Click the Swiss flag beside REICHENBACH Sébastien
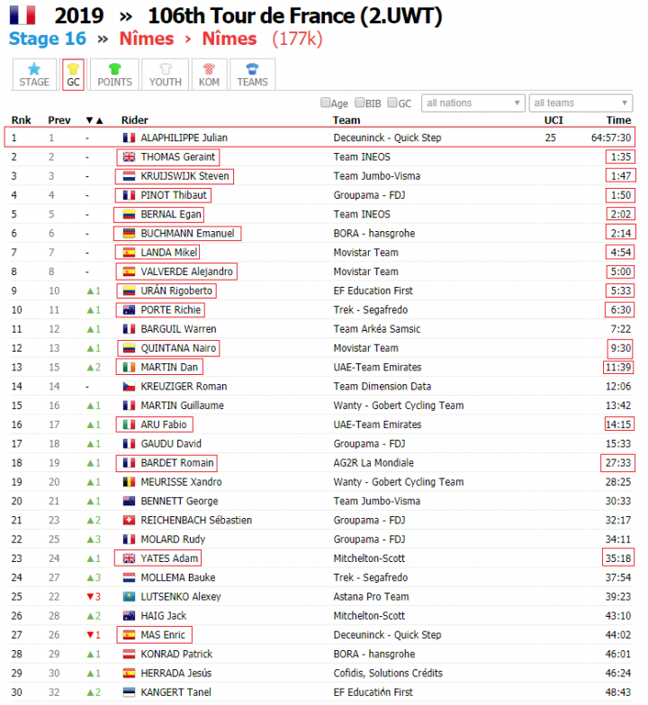This screenshot has height=705, width=648. [x=130, y=520]
